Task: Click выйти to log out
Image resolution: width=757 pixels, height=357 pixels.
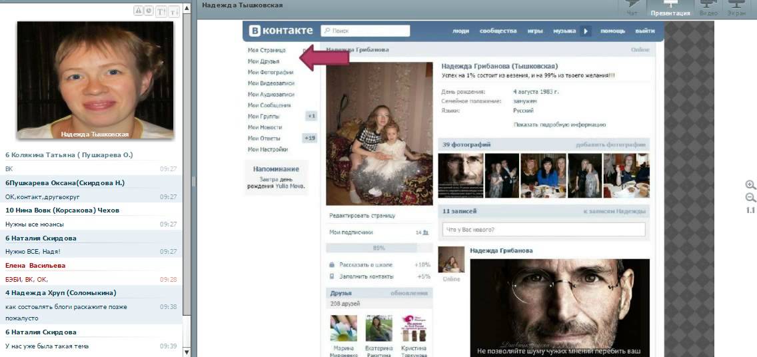Action: click(x=645, y=31)
